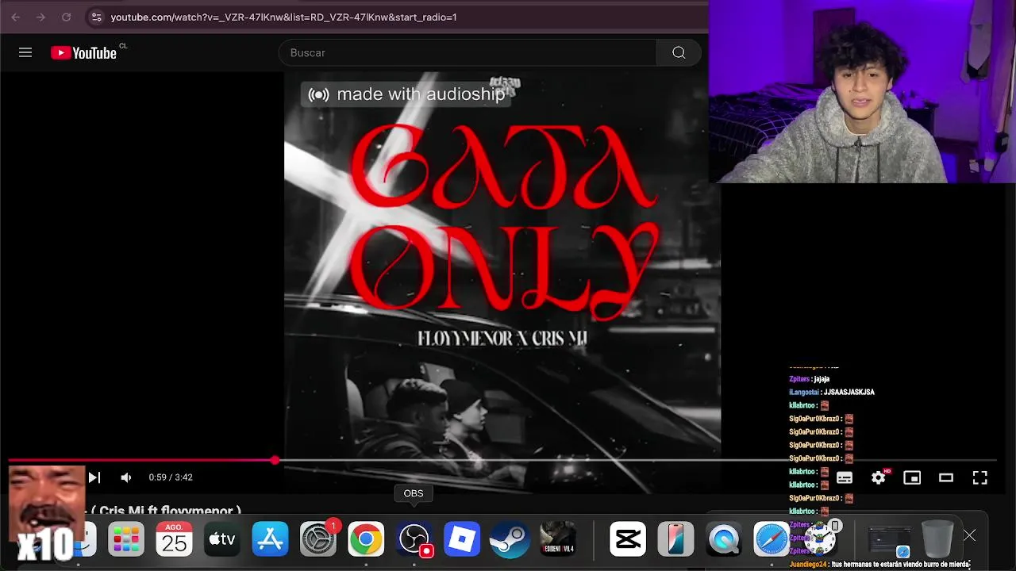Select the youtube.com URL in address bar

(283, 17)
